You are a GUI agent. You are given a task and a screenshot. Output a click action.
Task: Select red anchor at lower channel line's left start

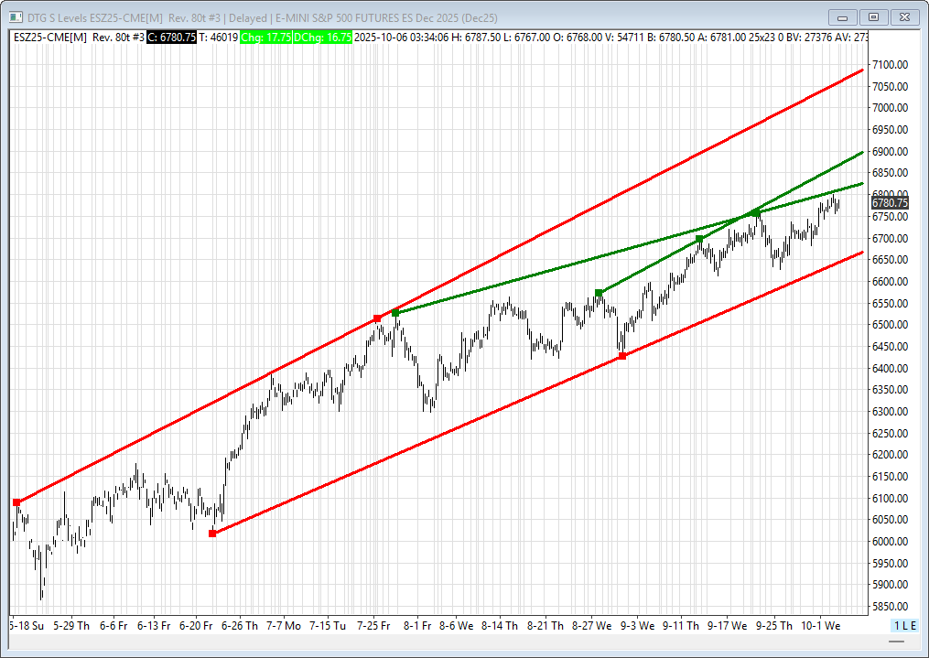coord(212,533)
